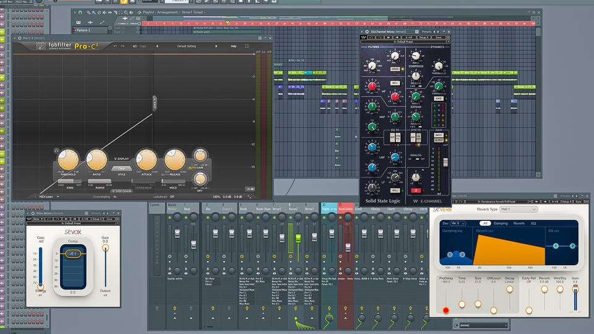The height and width of the screenshot is (334, 594).
Task: Open the Pro-C 2 Clean style selector
Action: (122, 168)
